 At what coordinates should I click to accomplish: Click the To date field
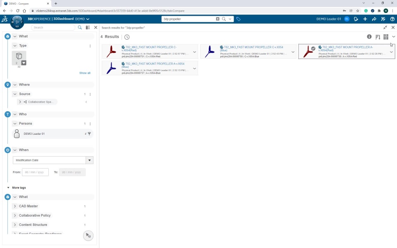tap(72, 172)
